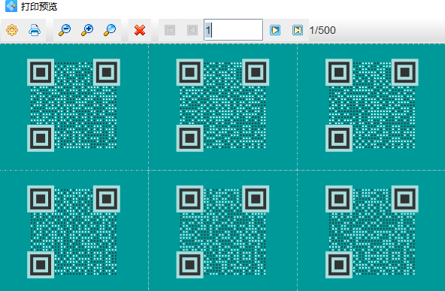Click the app icon beside 打印预览 title
Image resolution: width=445 pixels, height=291 pixels.
click(11, 6)
